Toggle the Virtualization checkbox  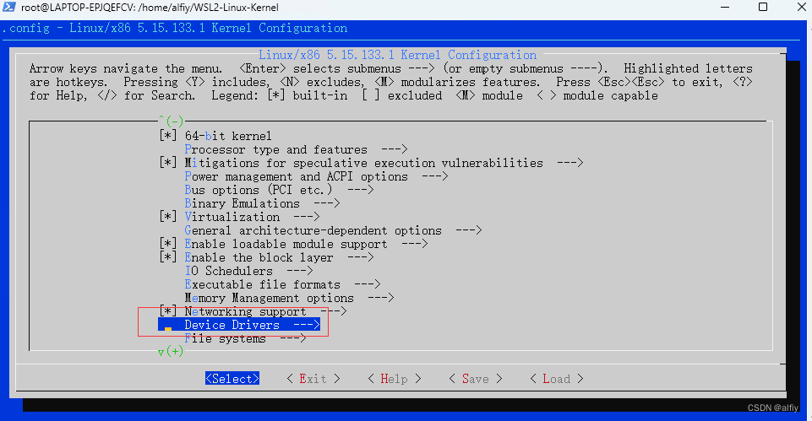168,217
